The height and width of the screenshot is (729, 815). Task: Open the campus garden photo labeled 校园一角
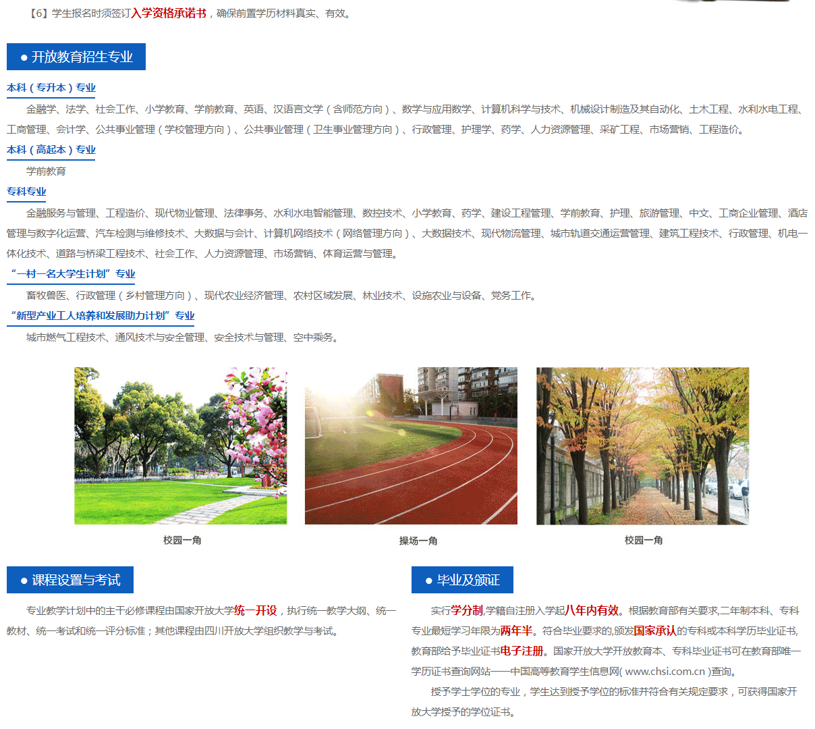point(180,446)
